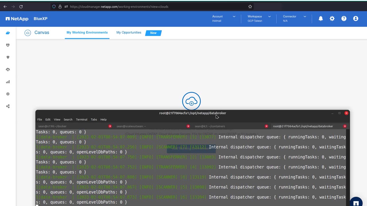Image resolution: width=367 pixels, height=206 pixels.
Task: Maximize the terminal window
Action: point(339,113)
